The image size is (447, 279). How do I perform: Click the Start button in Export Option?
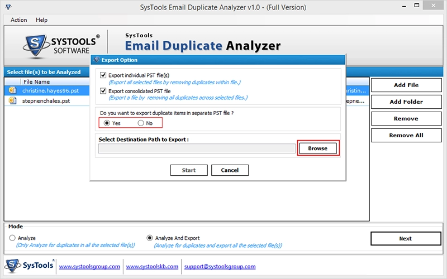[x=189, y=170]
